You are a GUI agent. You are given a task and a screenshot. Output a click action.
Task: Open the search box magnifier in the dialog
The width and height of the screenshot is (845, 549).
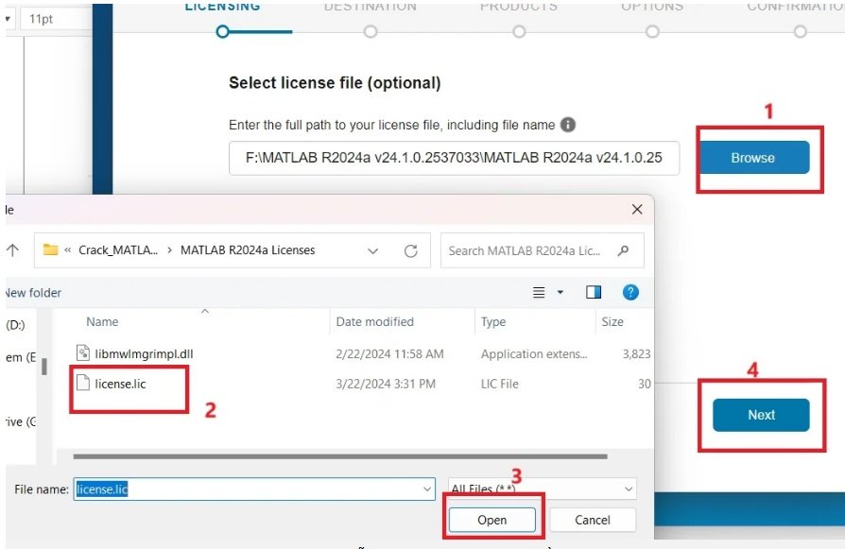623,249
